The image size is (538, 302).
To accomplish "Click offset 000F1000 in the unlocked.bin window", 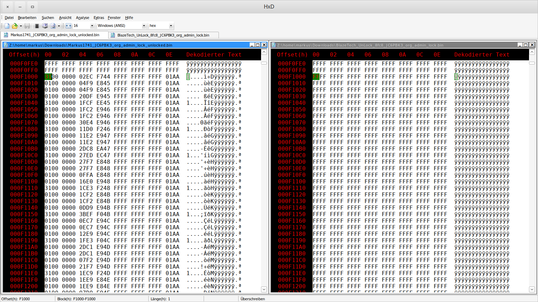I will pos(24,77).
